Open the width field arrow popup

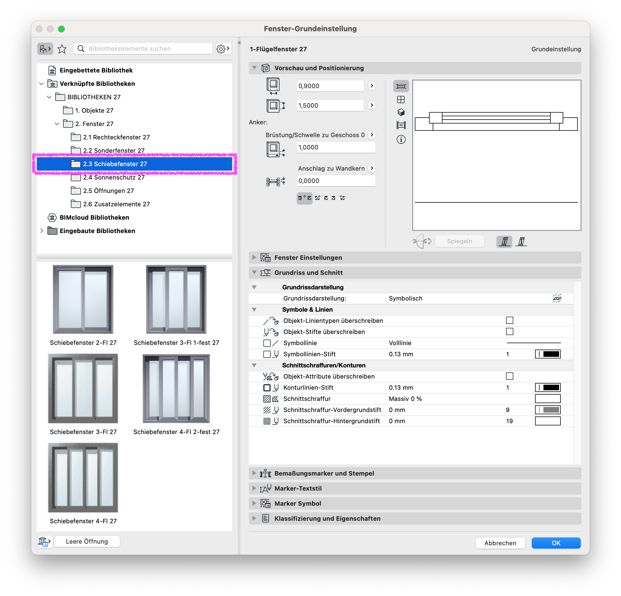(372, 86)
